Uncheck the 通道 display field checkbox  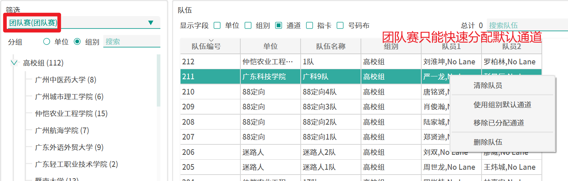click(279, 25)
